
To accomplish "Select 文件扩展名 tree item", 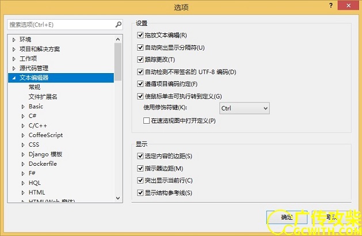I will (x=43, y=97).
